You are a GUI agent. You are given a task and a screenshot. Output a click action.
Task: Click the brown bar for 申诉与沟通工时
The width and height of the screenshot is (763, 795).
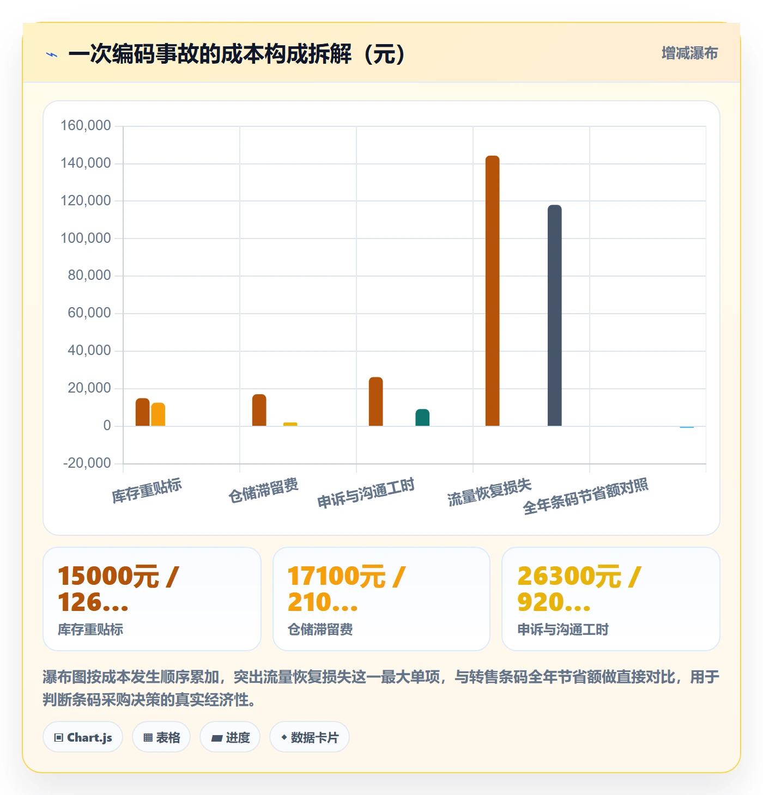click(376, 401)
